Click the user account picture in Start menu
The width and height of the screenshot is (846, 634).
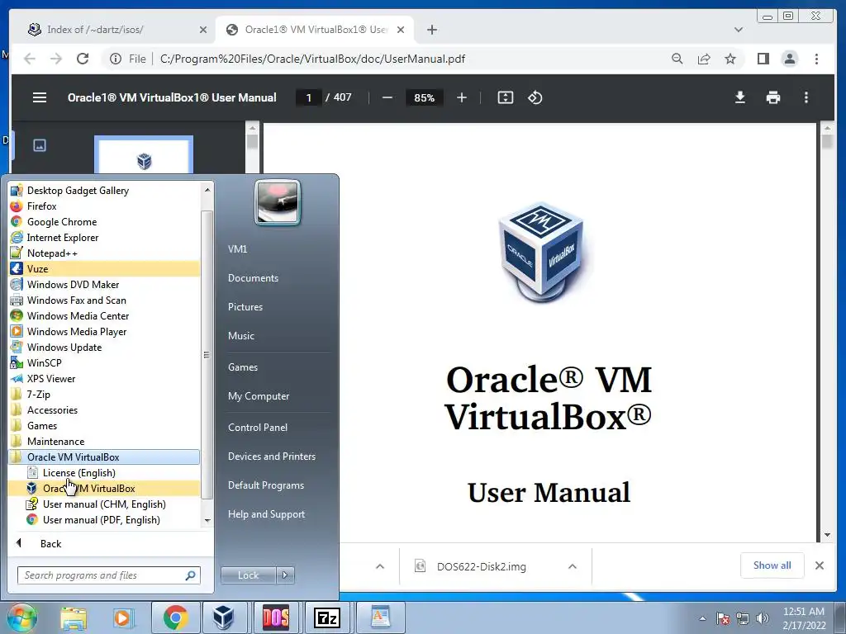(278, 202)
